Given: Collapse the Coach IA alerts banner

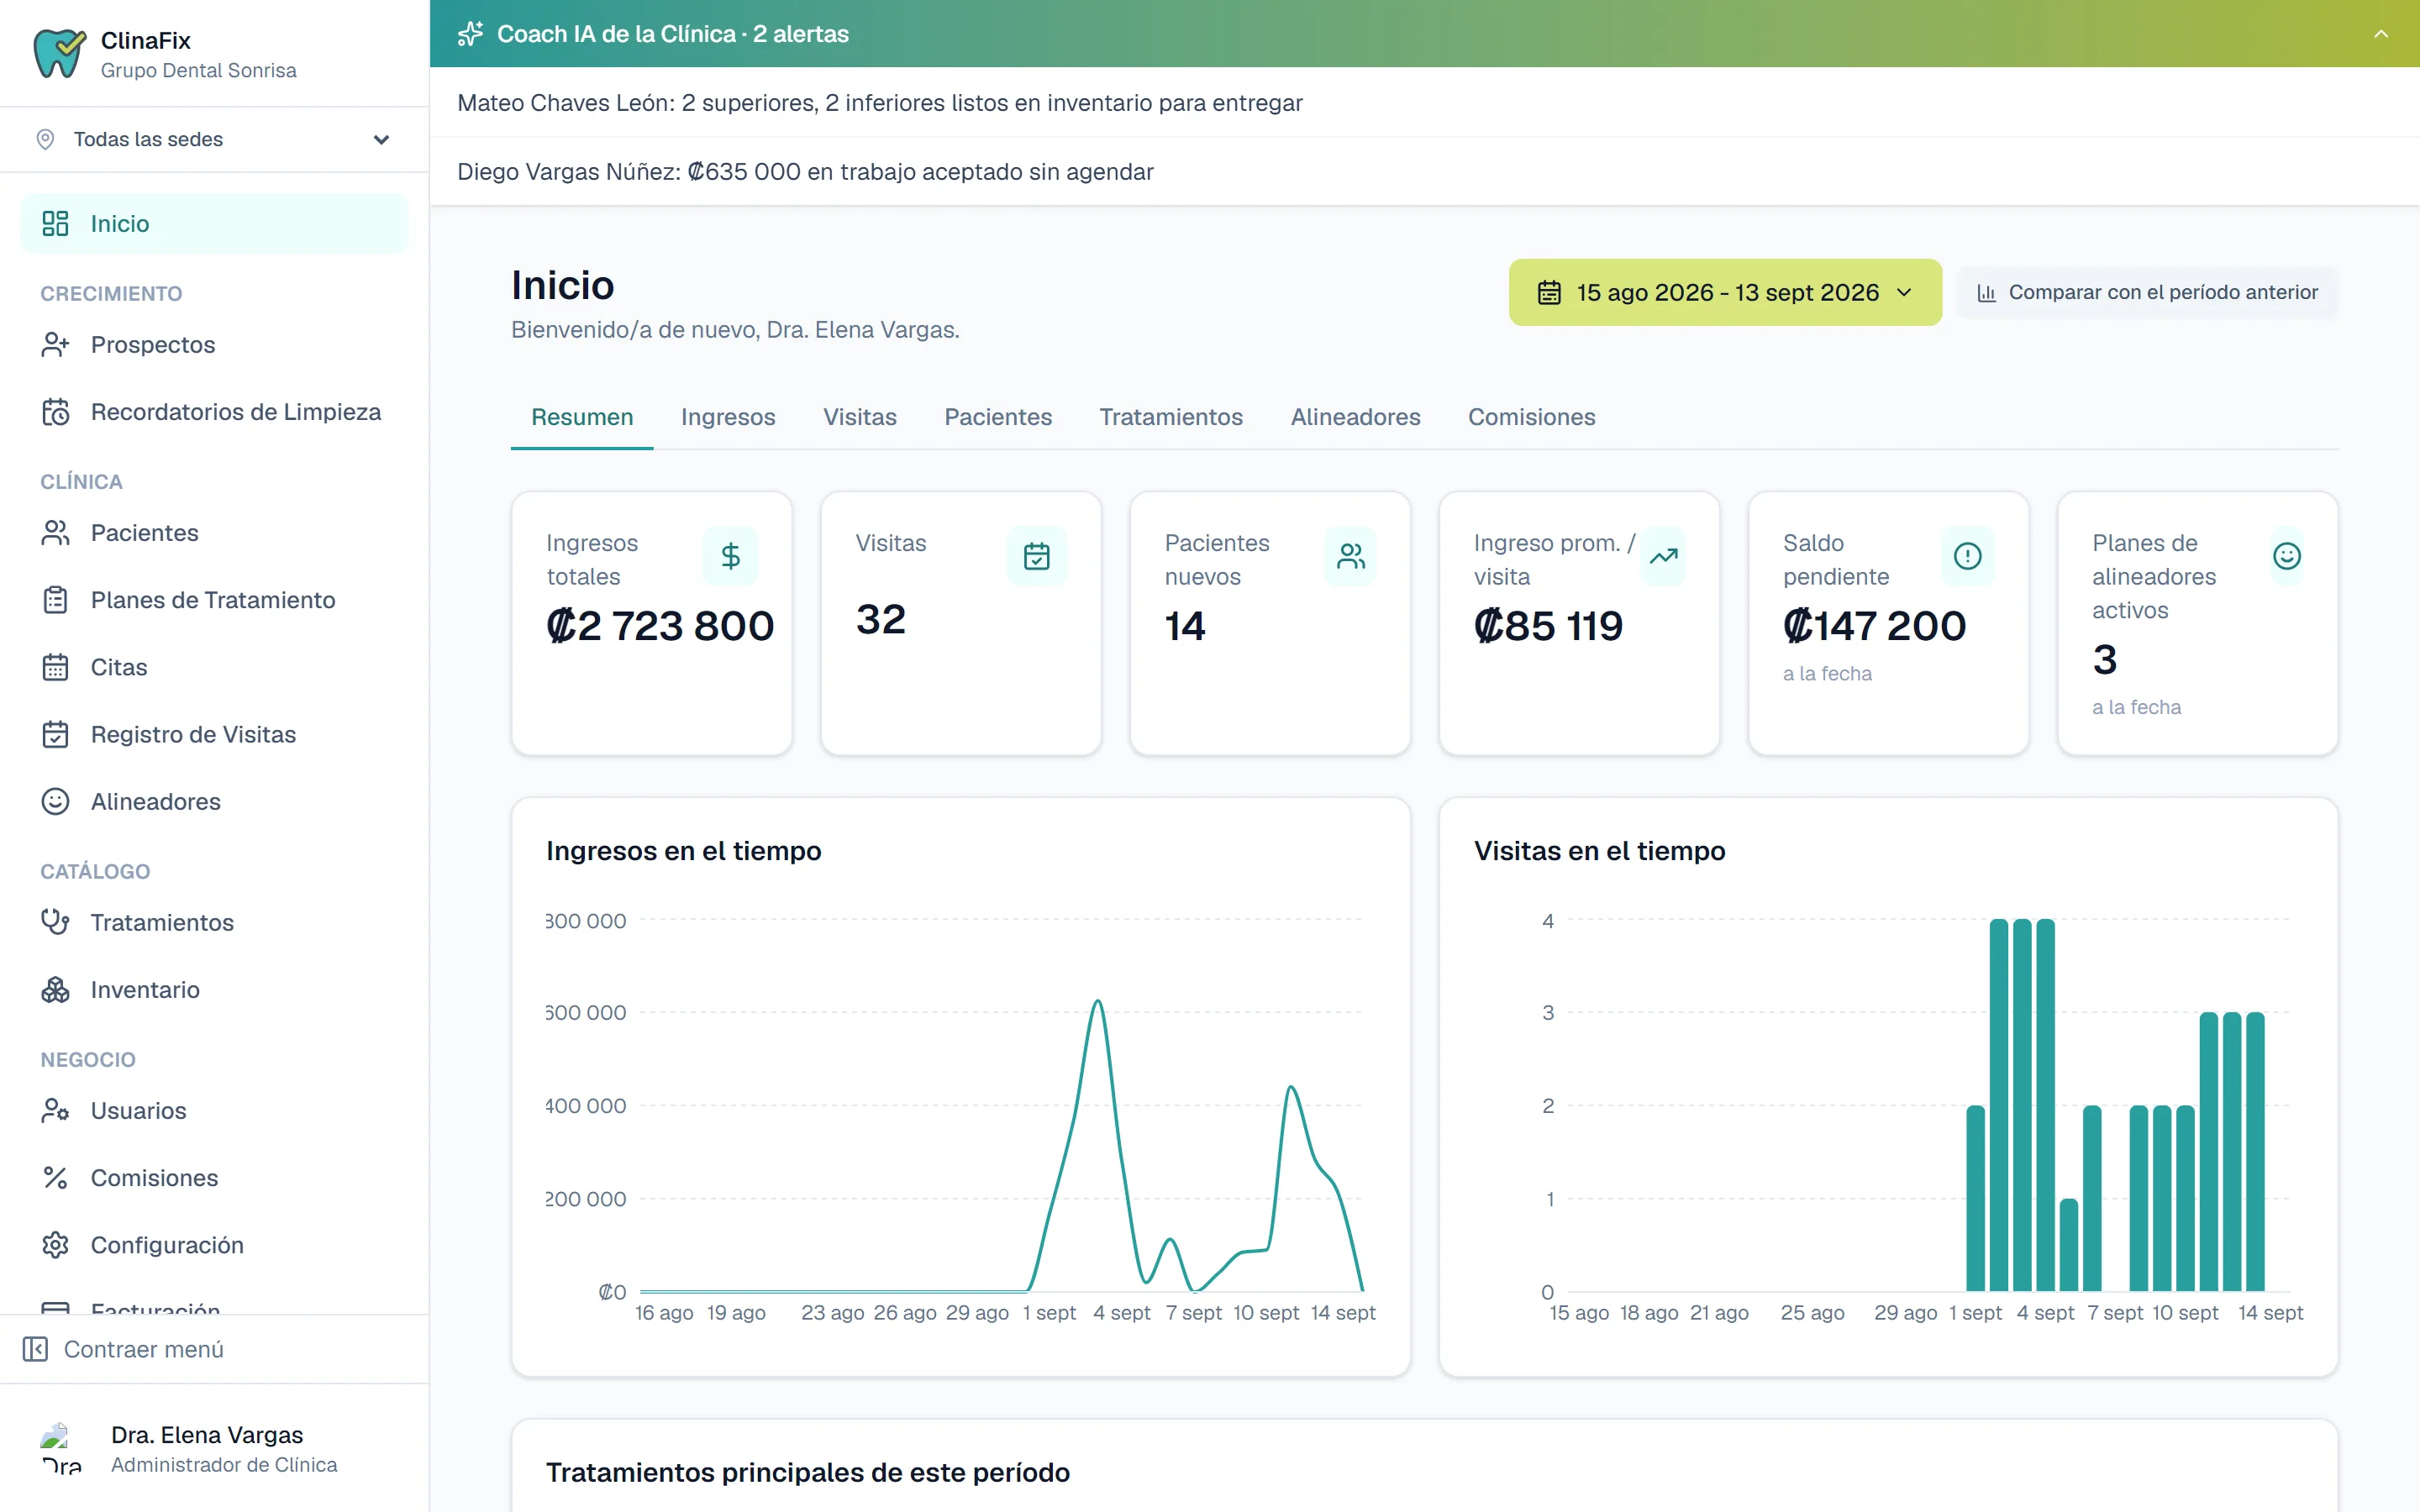Looking at the screenshot, I should (x=2381, y=34).
